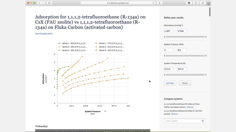Toggle Series 5 - 353.15 K legend entry
This screenshot has width=236, height=132.
[109, 50]
